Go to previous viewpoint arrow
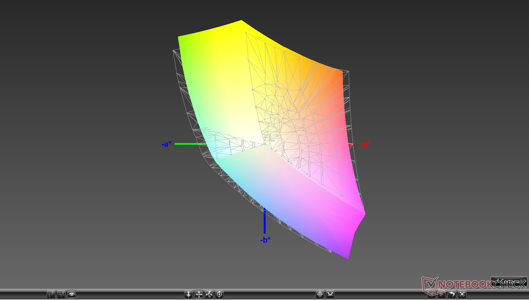This screenshot has width=529, height=300. point(431,294)
